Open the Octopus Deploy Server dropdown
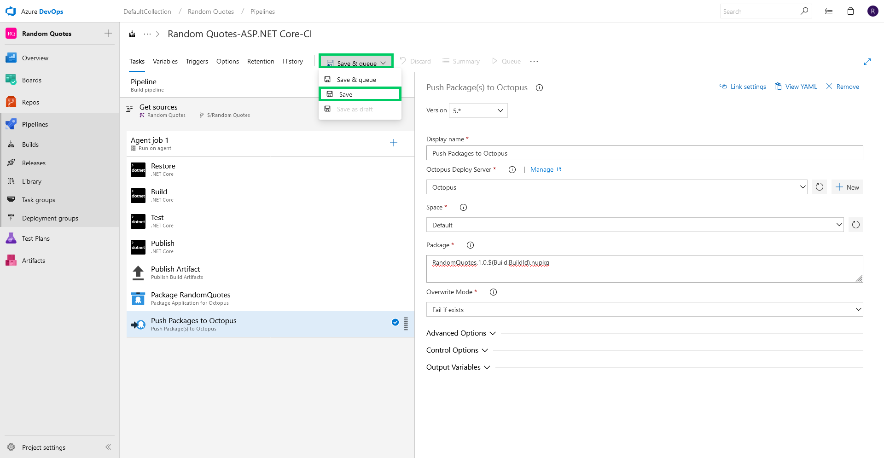884x458 pixels. (617, 187)
